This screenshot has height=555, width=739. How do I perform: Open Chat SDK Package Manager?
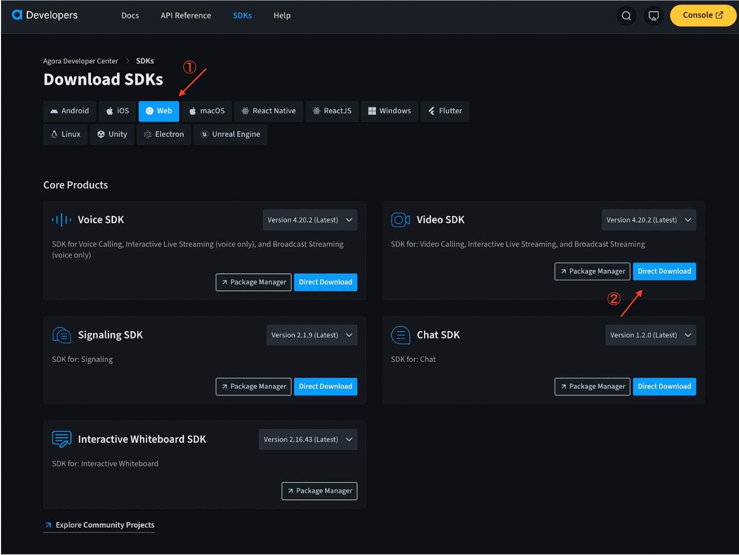(x=592, y=387)
